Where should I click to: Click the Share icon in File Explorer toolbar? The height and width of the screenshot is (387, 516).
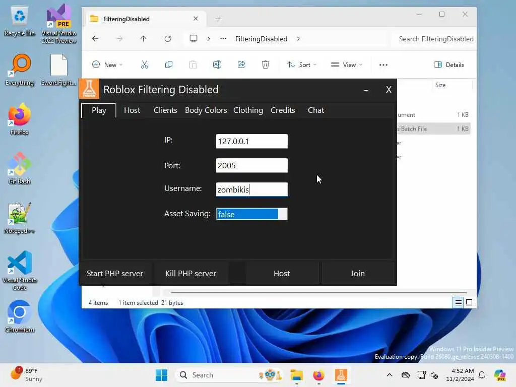241,65
